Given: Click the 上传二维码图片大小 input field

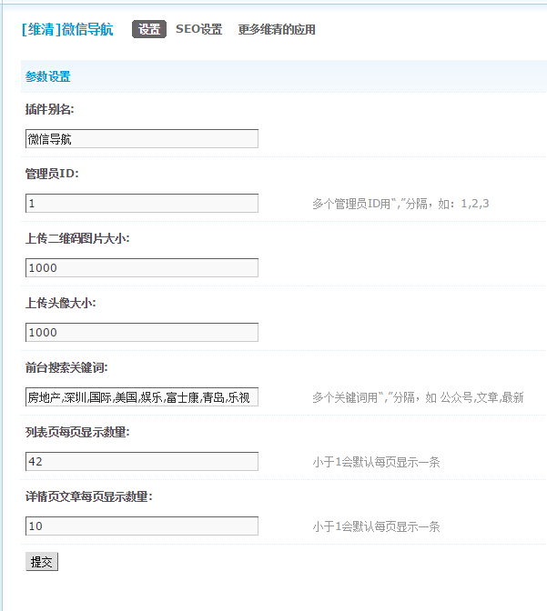Looking at the screenshot, I should pyautogui.click(x=142, y=267).
